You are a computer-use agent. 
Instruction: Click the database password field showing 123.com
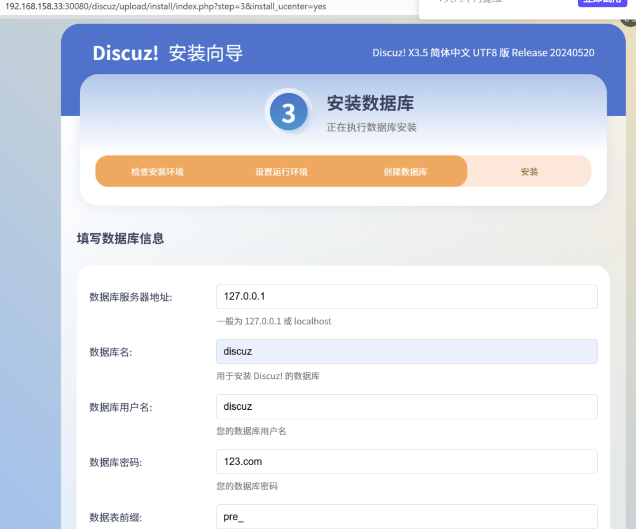click(407, 461)
